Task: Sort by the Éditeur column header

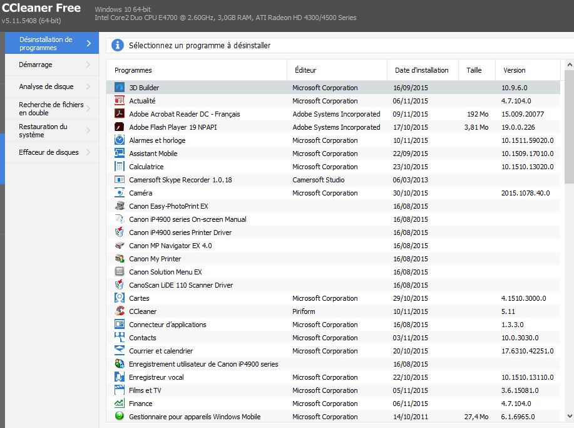Action: (x=337, y=70)
